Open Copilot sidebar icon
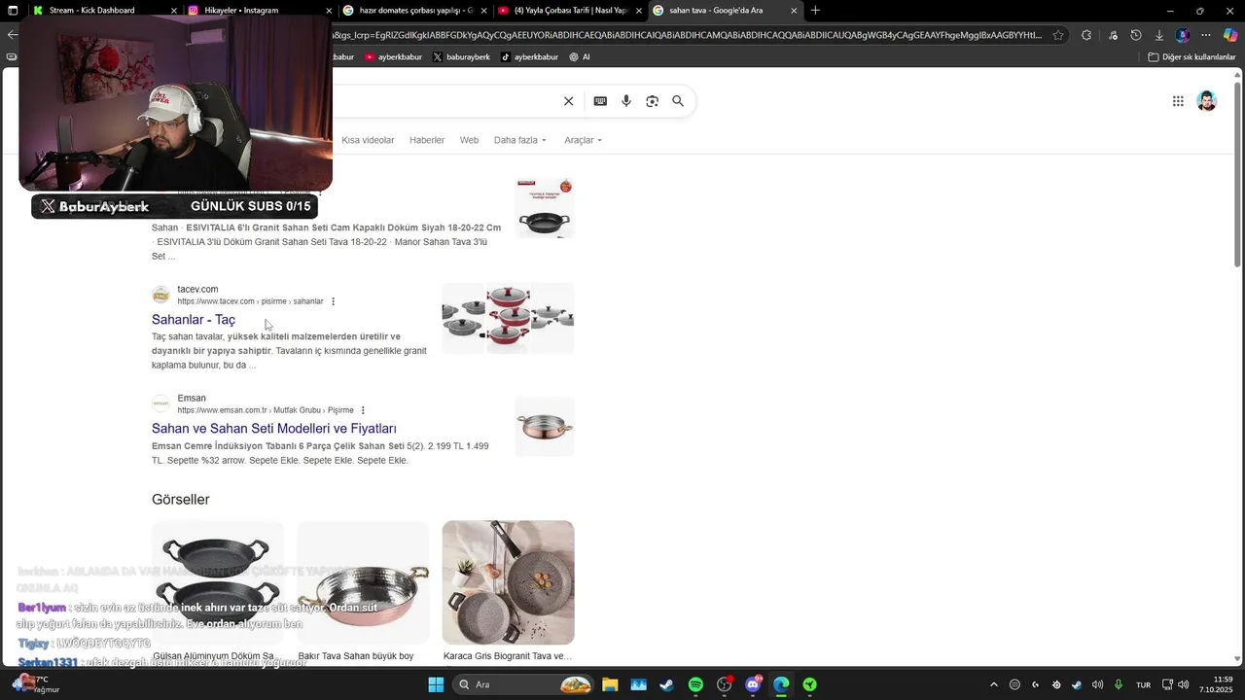The image size is (1245, 700). [1229, 35]
